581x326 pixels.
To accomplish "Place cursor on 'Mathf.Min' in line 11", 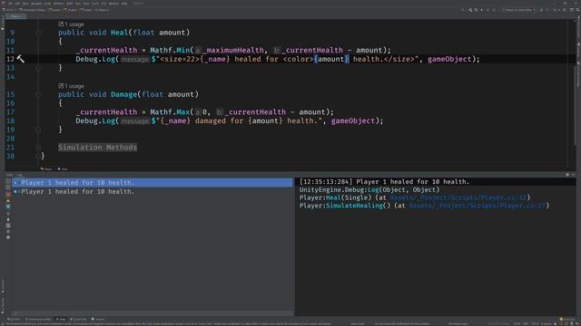I will (x=170, y=50).
